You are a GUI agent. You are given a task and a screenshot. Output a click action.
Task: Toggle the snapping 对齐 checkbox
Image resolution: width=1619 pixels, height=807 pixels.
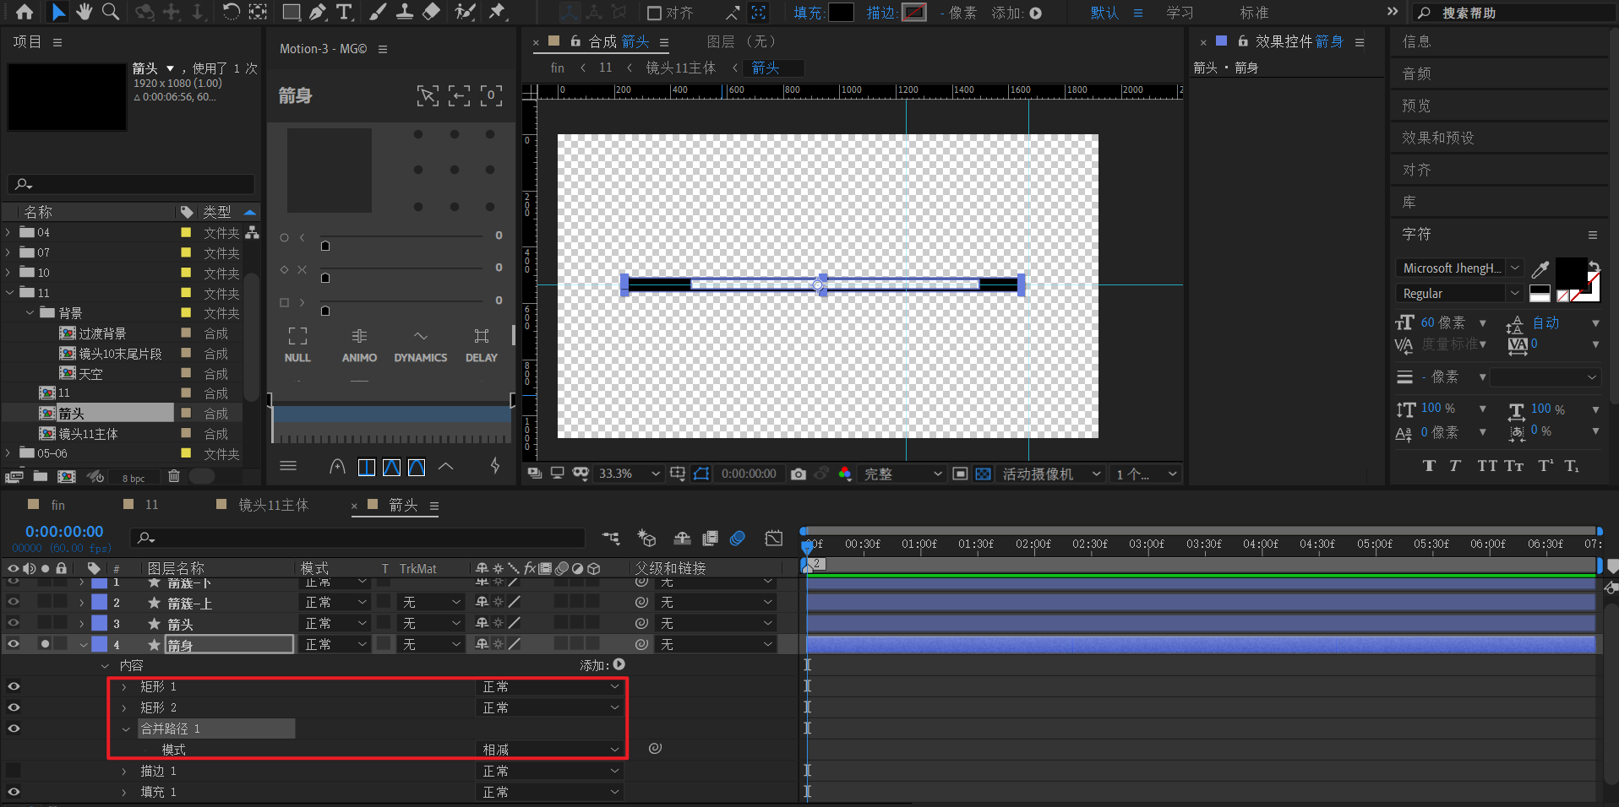tap(654, 13)
